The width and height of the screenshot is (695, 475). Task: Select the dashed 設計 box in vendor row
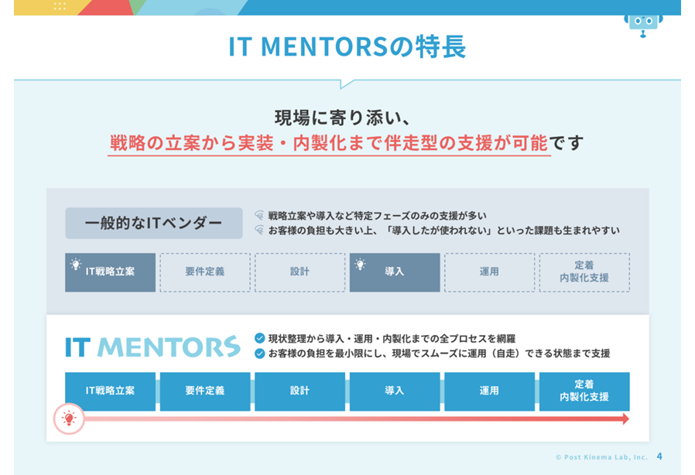pos(300,272)
